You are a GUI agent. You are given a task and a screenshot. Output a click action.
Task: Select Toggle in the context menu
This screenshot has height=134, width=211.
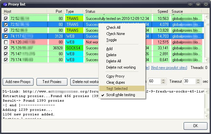(122, 40)
